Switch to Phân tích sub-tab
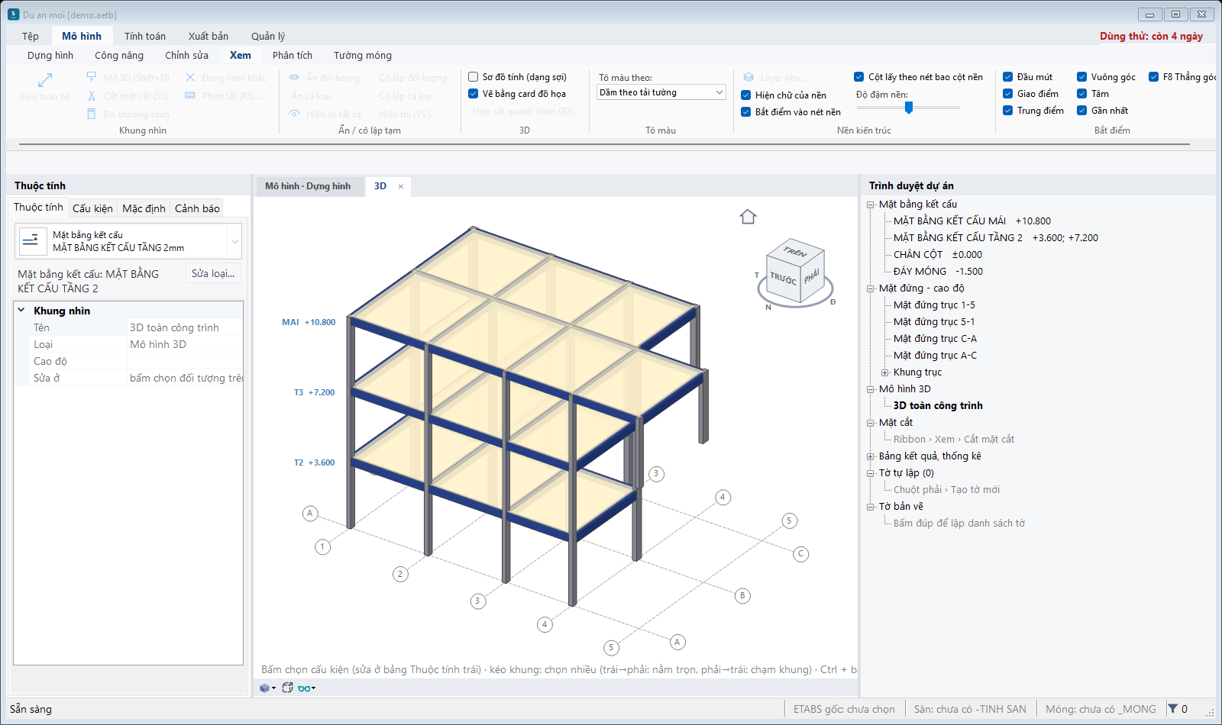 click(293, 55)
